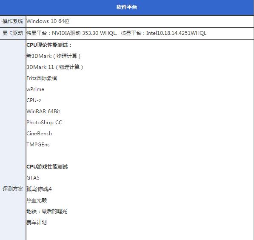Click the 孤岛惊魂4 entry

click(x=39, y=189)
